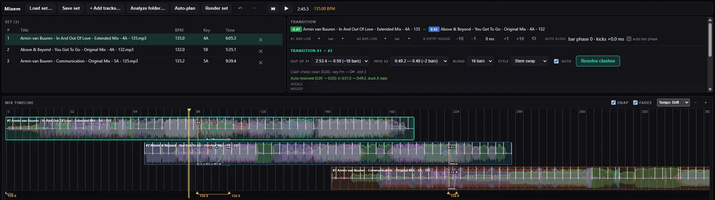Screen dimensions: 715x200
Task: Click the green A #1 badge
Action: click(x=296, y=29)
